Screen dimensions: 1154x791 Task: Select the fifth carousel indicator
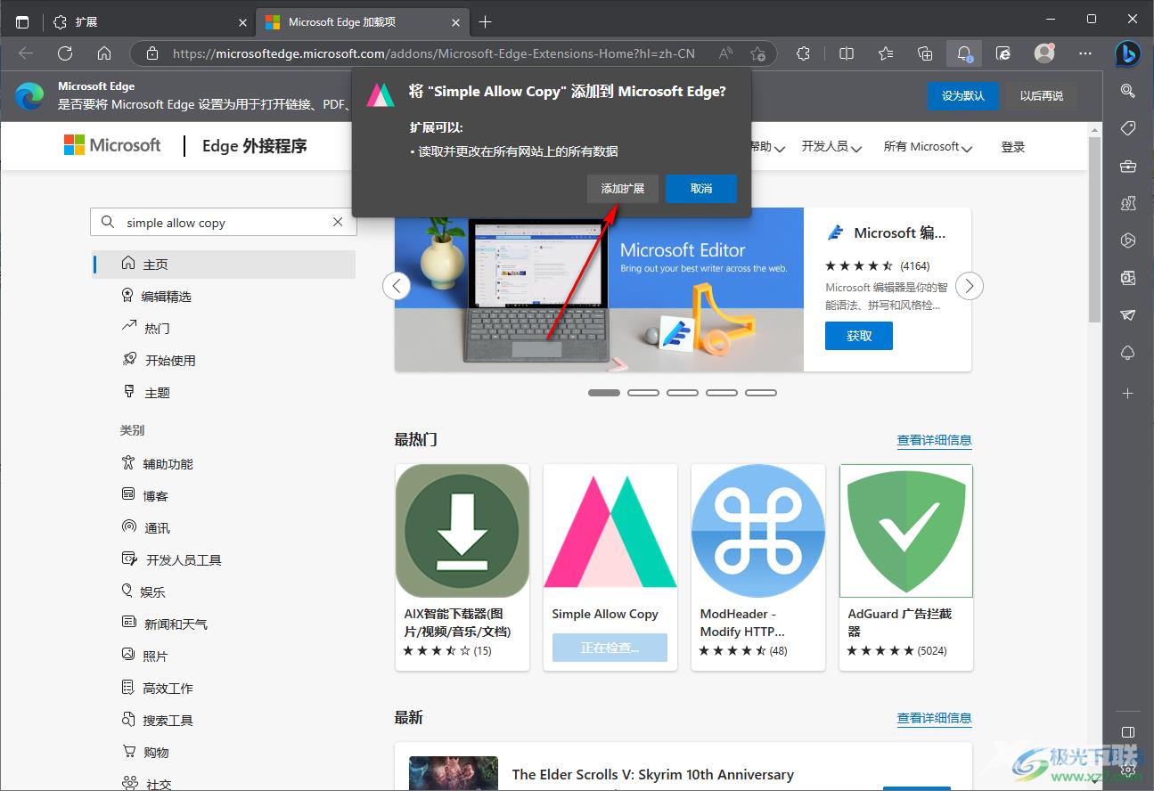pos(761,393)
